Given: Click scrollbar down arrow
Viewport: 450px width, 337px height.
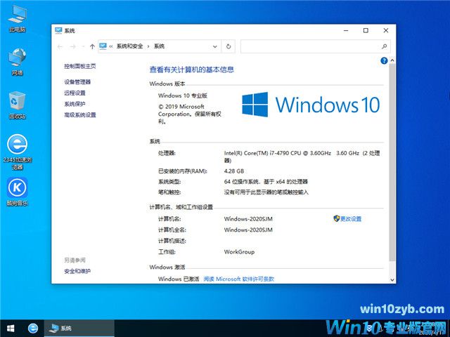Looking at the screenshot, I should point(392,280).
